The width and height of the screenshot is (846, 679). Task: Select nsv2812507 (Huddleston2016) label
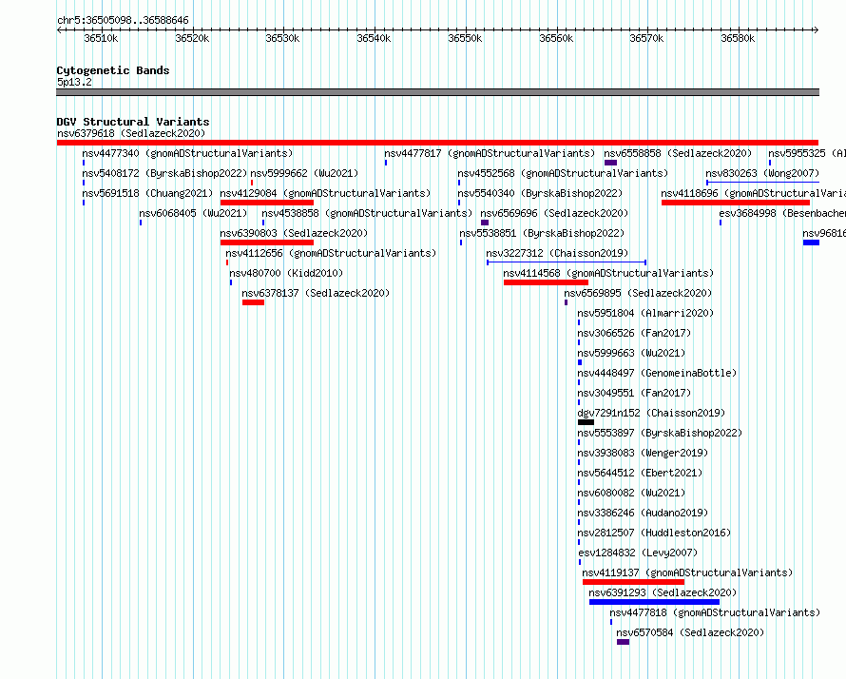pyautogui.click(x=654, y=533)
